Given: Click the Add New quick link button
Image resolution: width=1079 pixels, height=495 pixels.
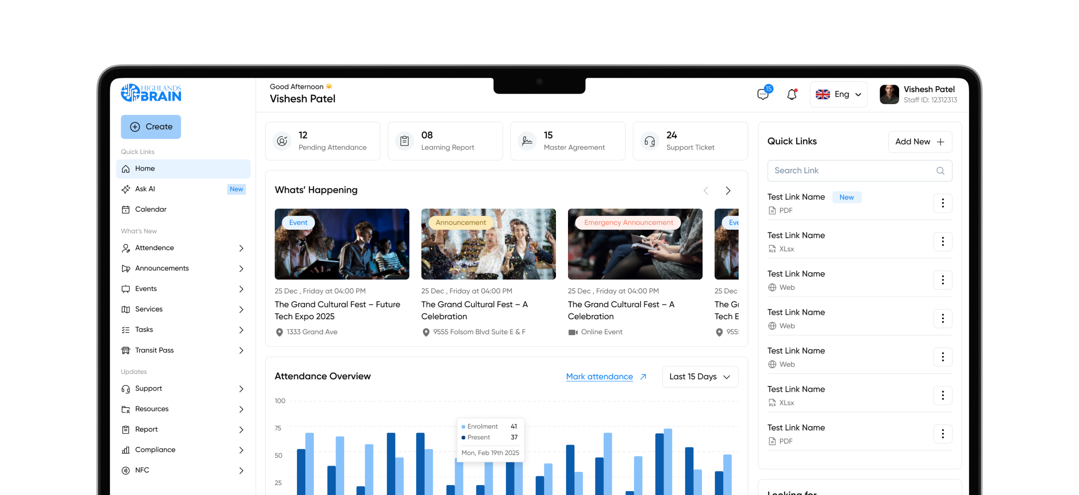Looking at the screenshot, I should [x=920, y=142].
